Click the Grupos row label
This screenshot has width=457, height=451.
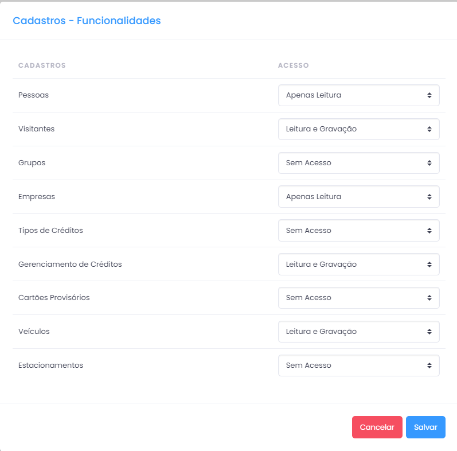click(x=32, y=163)
